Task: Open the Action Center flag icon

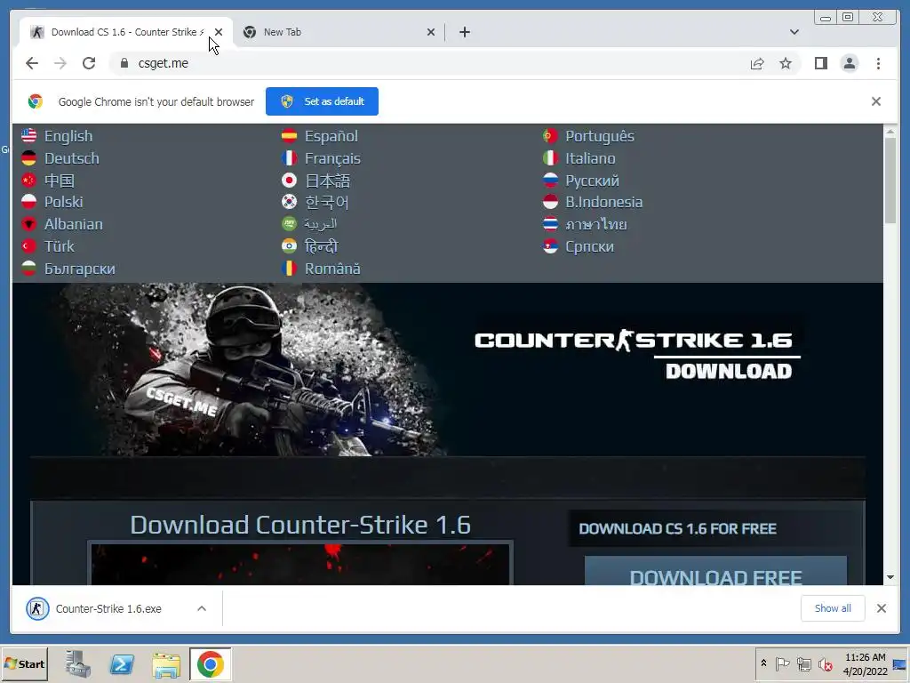Action: coord(782,663)
